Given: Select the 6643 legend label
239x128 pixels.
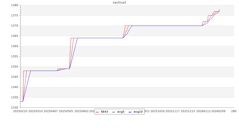Looking at the screenshot, I should click(104, 112).
